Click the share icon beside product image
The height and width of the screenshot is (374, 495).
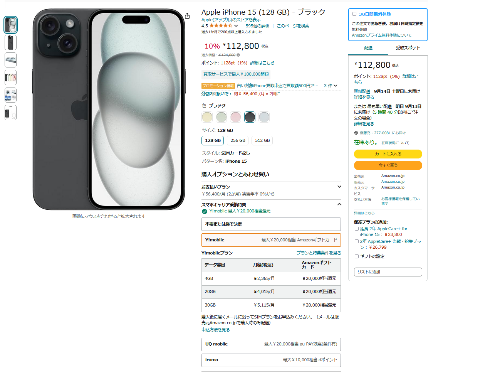tap(187, 16)
